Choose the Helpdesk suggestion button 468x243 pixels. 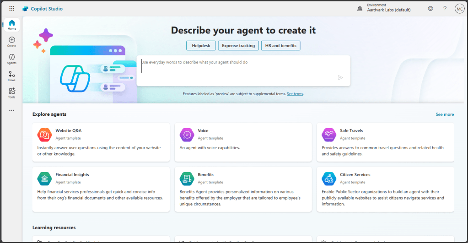(x=201, y=45)
